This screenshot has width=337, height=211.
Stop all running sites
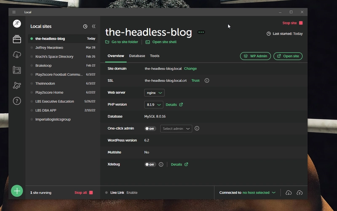coord(83,192)
